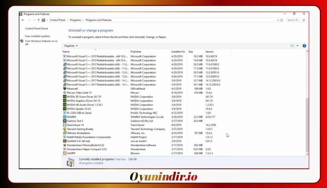327x188 pixels.
Task: Select Microsoft Visual C++ 2017 Redistributable (x64) row
Action: [x=146, y=81]
